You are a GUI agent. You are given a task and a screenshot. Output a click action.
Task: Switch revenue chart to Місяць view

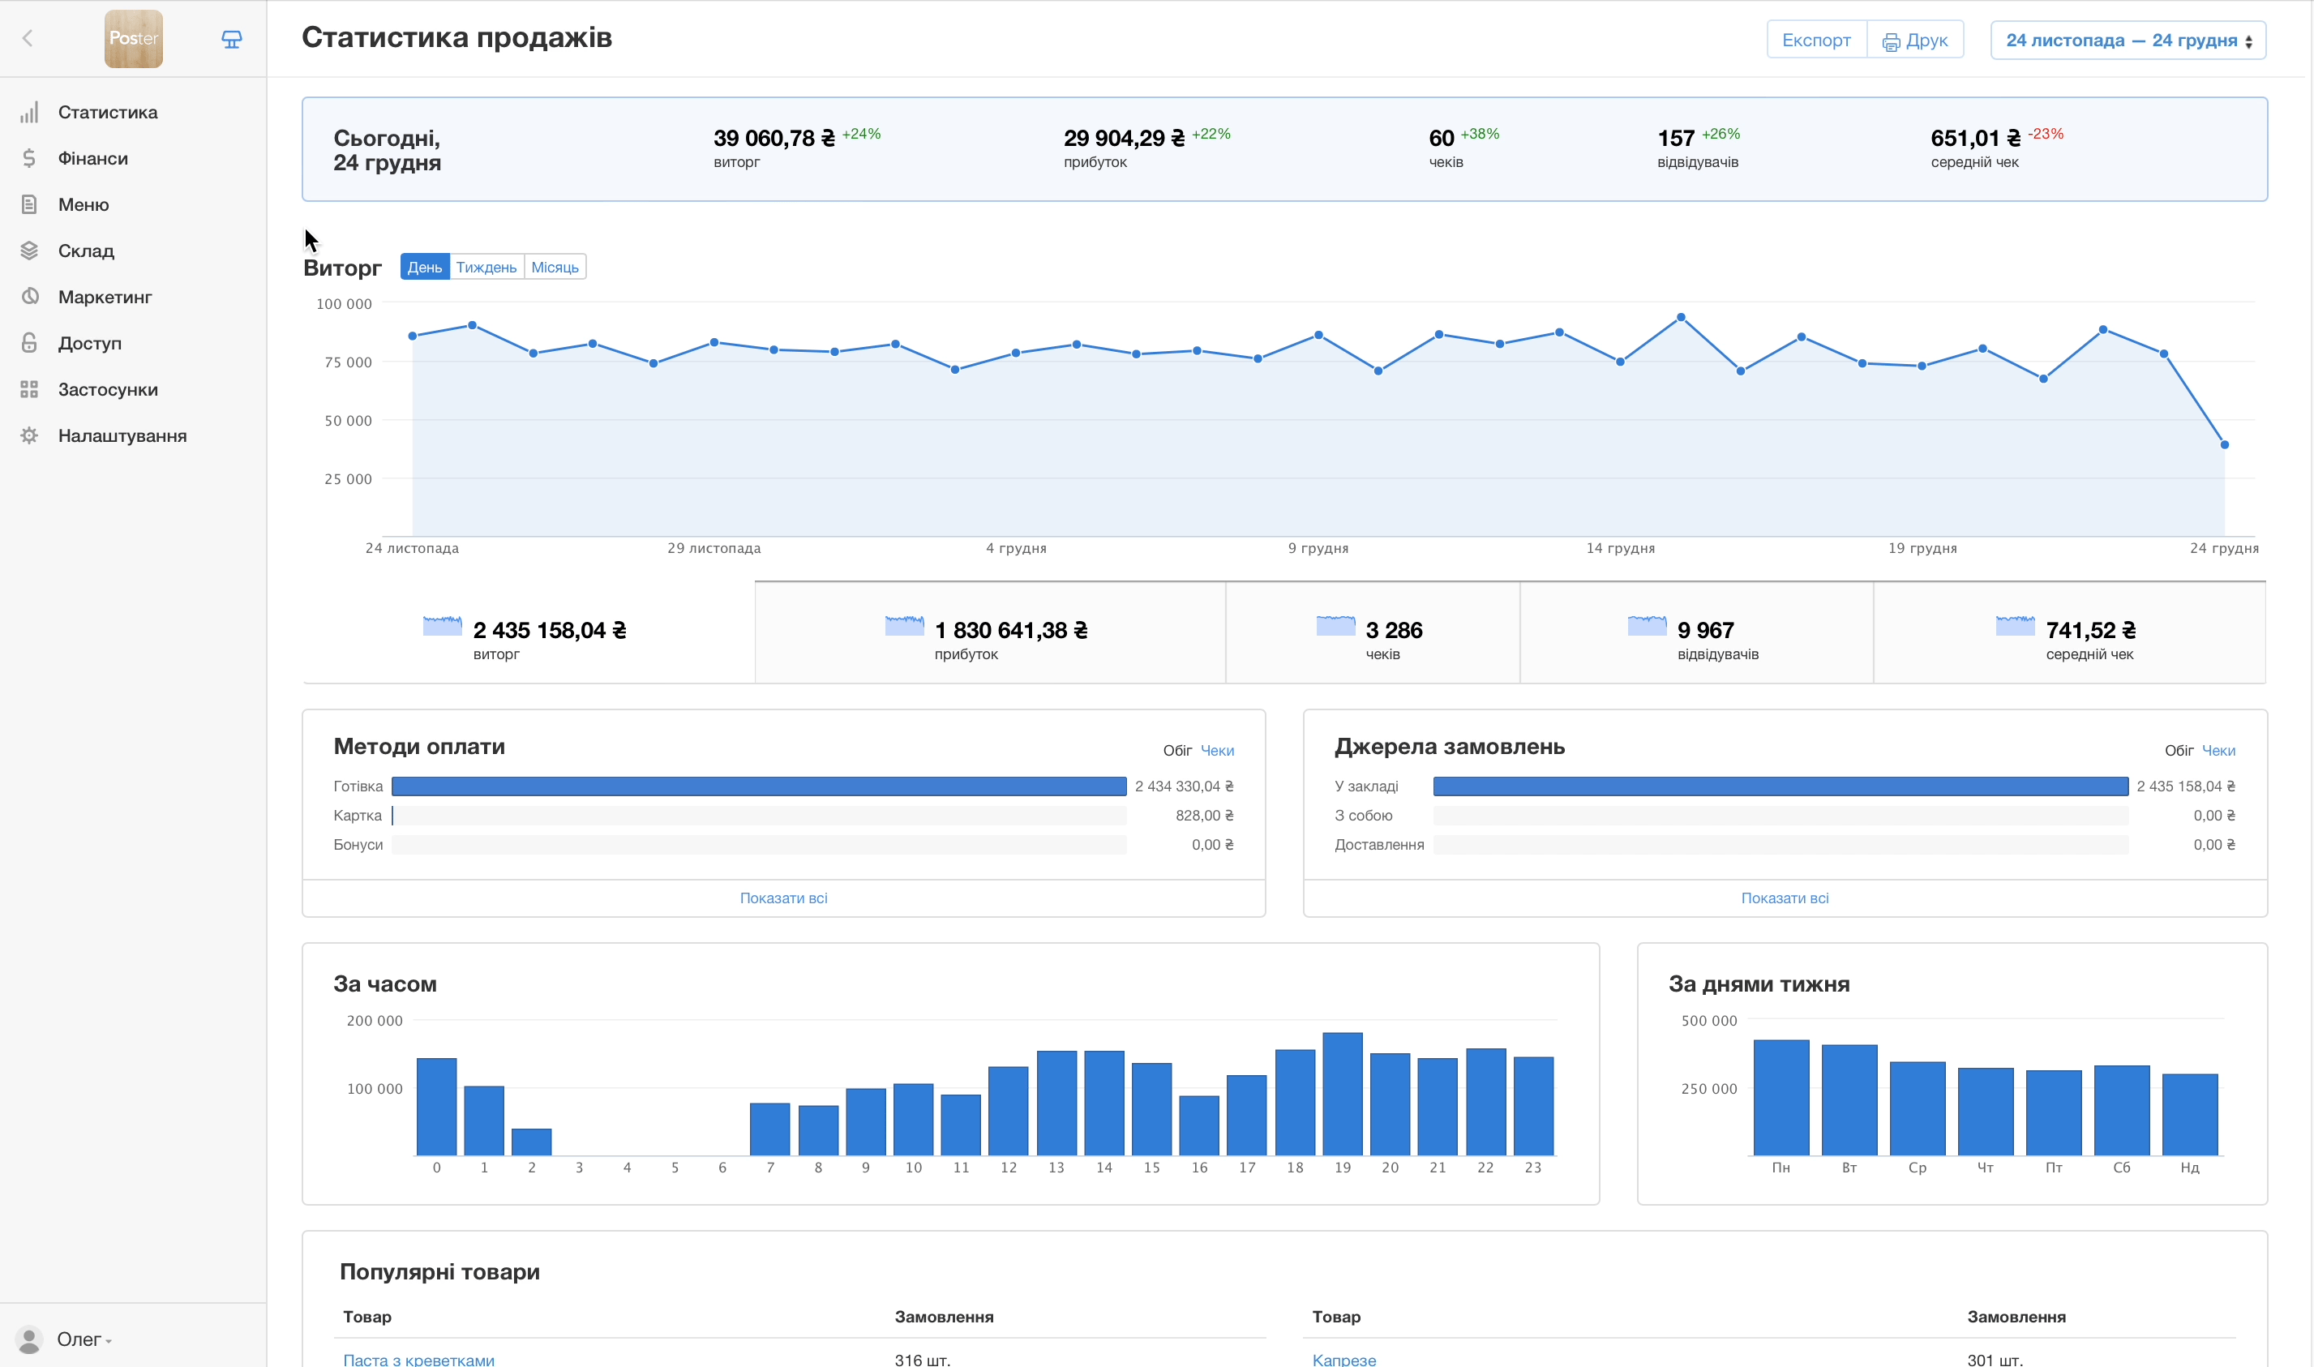[x=555, y=267]
